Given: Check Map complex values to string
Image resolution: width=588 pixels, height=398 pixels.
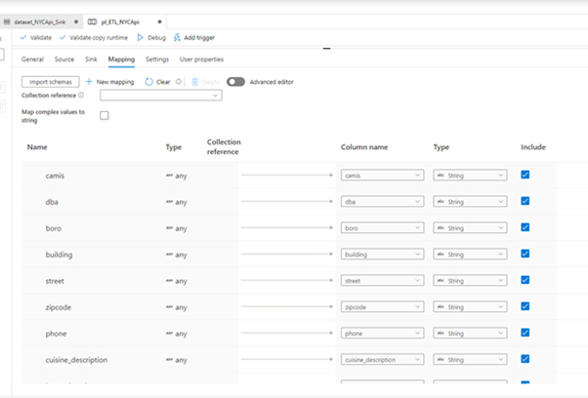Looking at the screenshot, I should [x=105, y=115].
